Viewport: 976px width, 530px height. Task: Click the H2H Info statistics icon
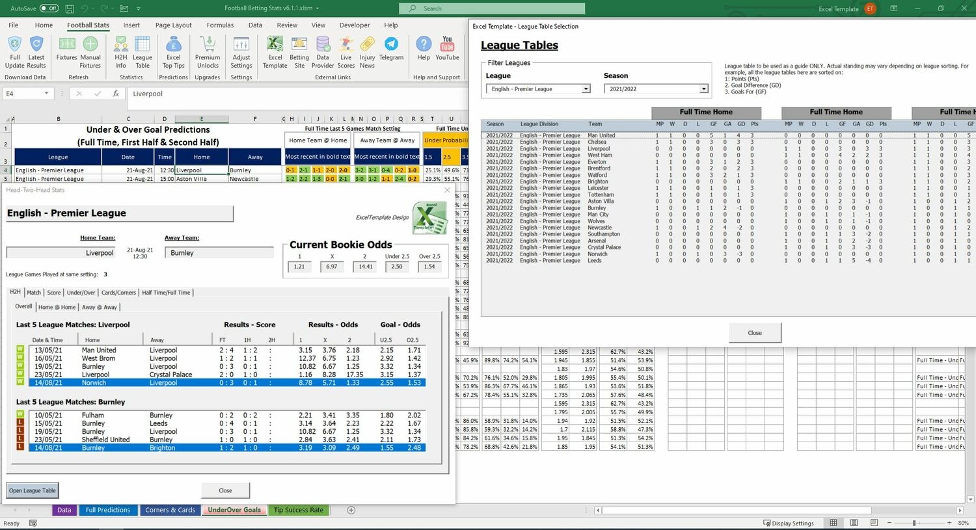[120, 52]
